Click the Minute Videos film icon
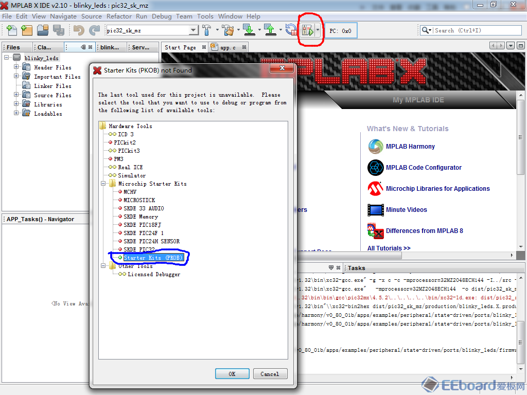This screenshot has height=395, width=527. [375, 210]
